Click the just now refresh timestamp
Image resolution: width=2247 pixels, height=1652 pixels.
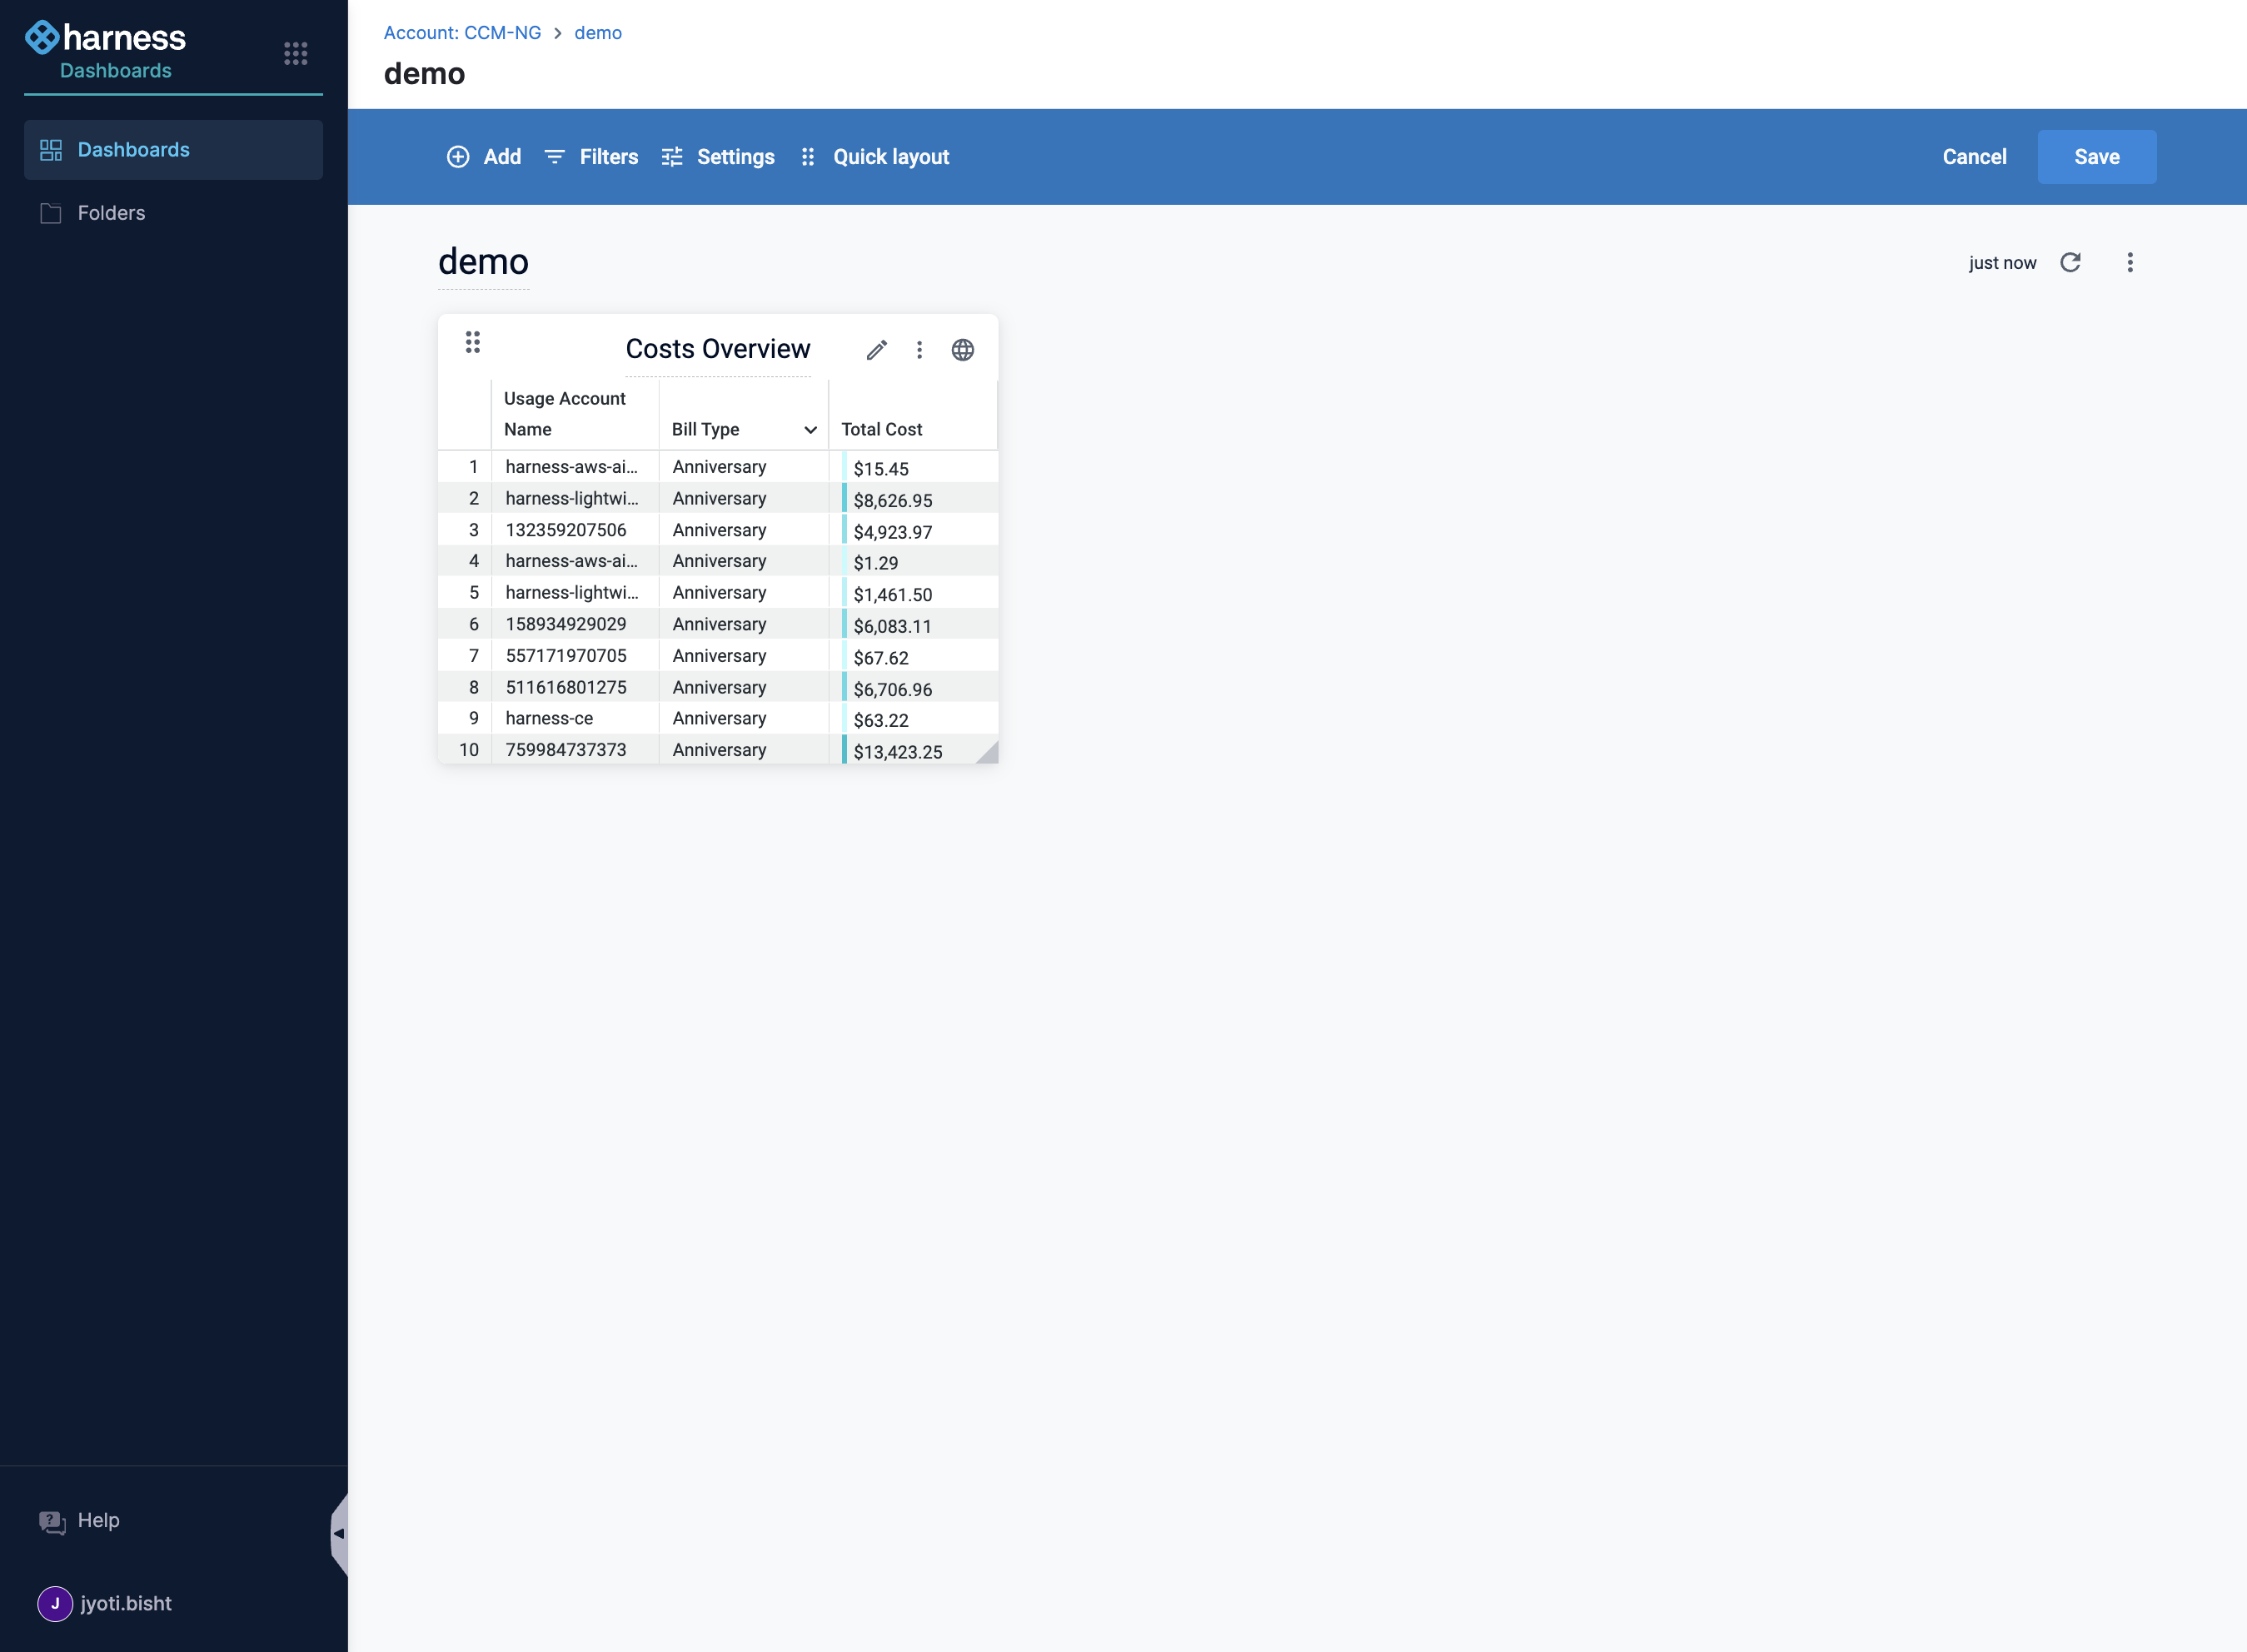coord(2002,263)
